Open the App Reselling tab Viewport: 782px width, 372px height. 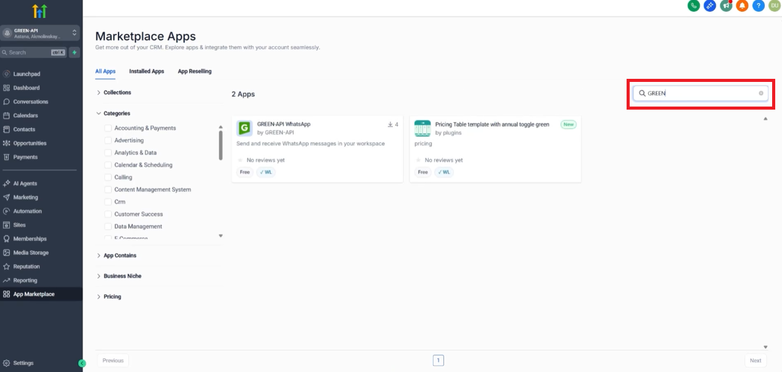(x=194, y=71)
